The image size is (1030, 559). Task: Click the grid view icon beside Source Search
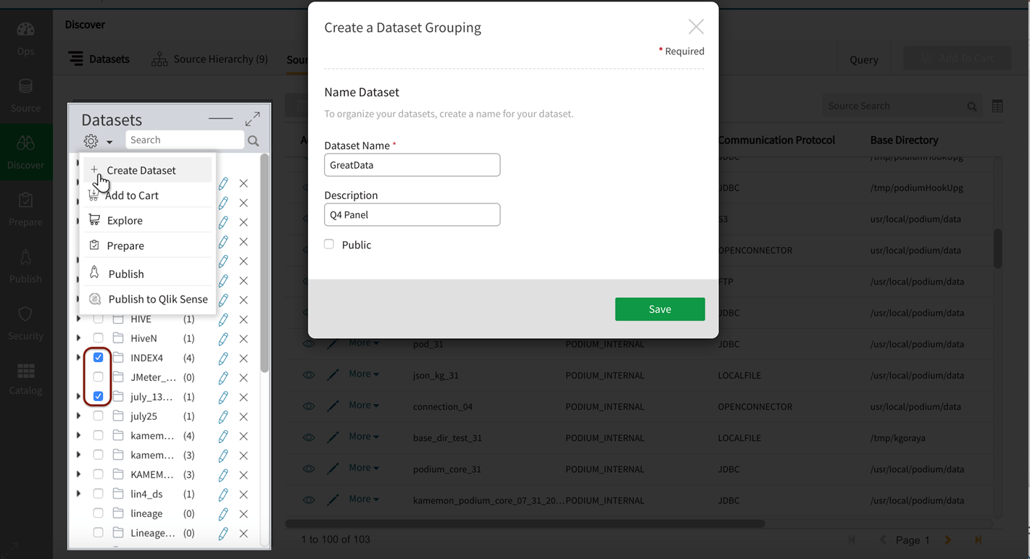tap(997, 106)
